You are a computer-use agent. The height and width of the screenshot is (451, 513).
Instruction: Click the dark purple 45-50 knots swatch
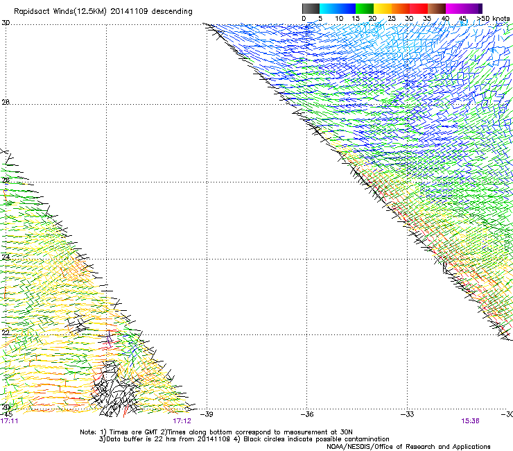point(473,8)
